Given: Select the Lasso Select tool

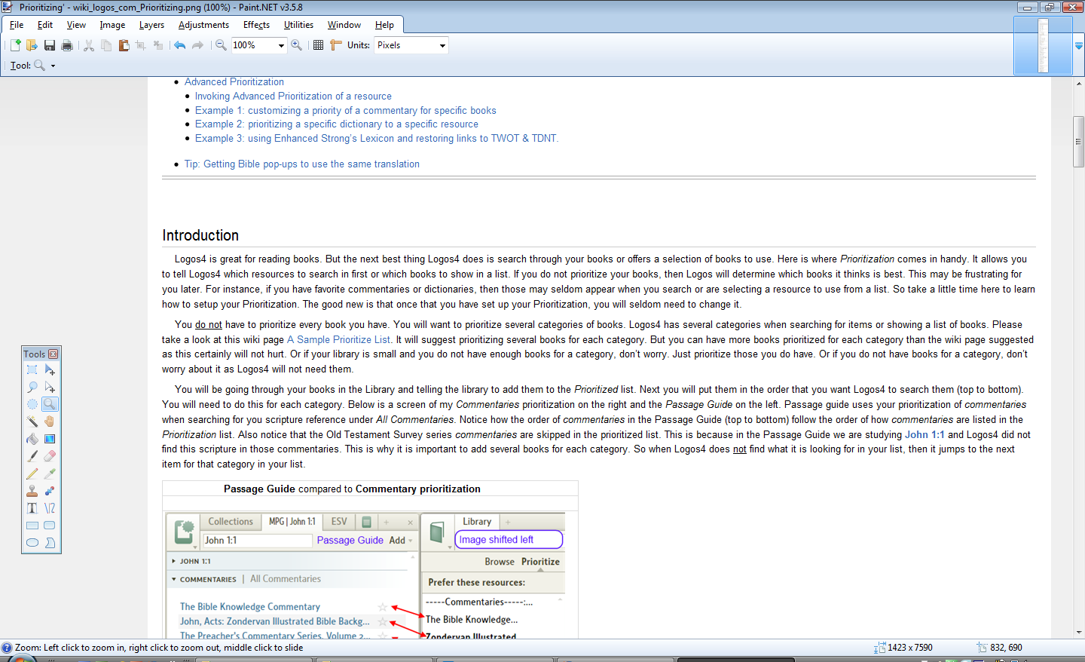Looking at the screenshot, I should coord(32,387).
